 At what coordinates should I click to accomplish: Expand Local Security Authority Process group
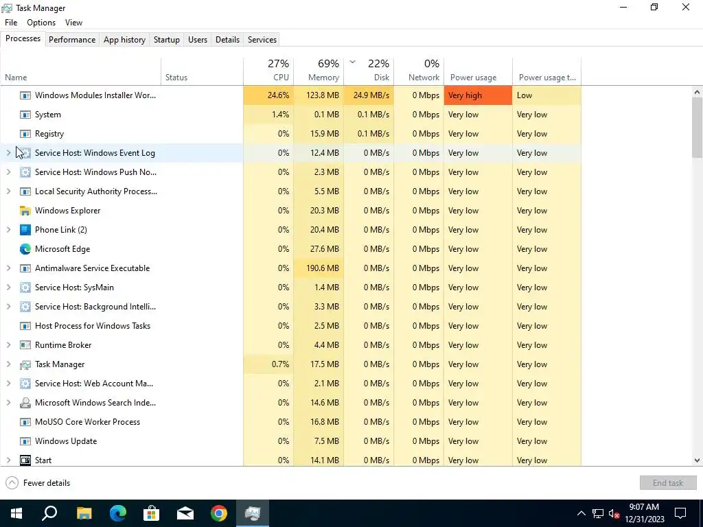pos(8,191)
